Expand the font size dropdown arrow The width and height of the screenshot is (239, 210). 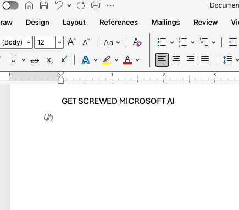pyautogui.click(x=59, y=42)
